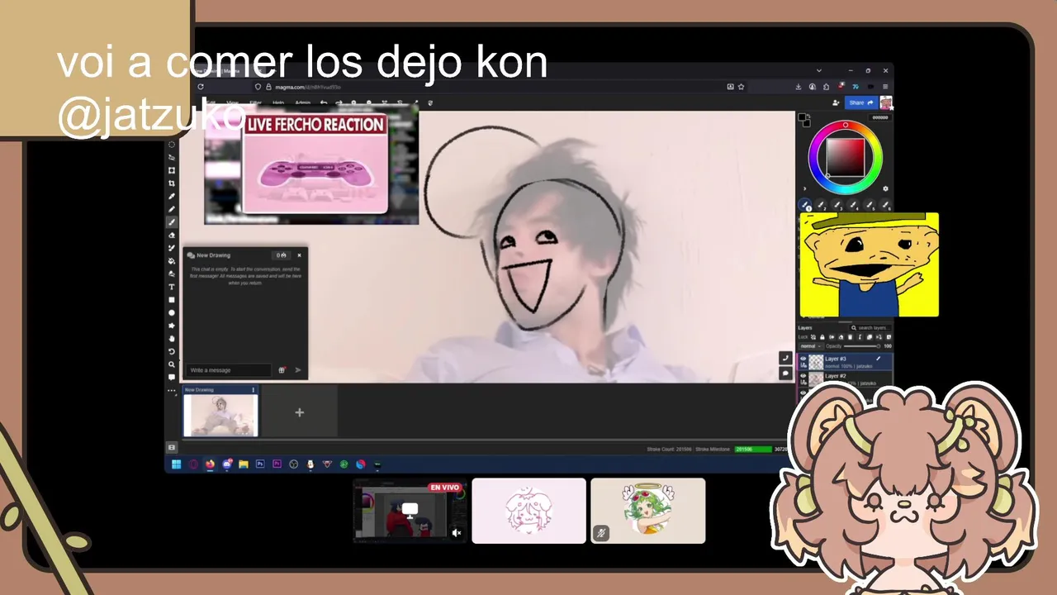This screenshot has height=595, width=1057.
Task: Select the Transform tool in left toolbar
Action: coord(172,170)
